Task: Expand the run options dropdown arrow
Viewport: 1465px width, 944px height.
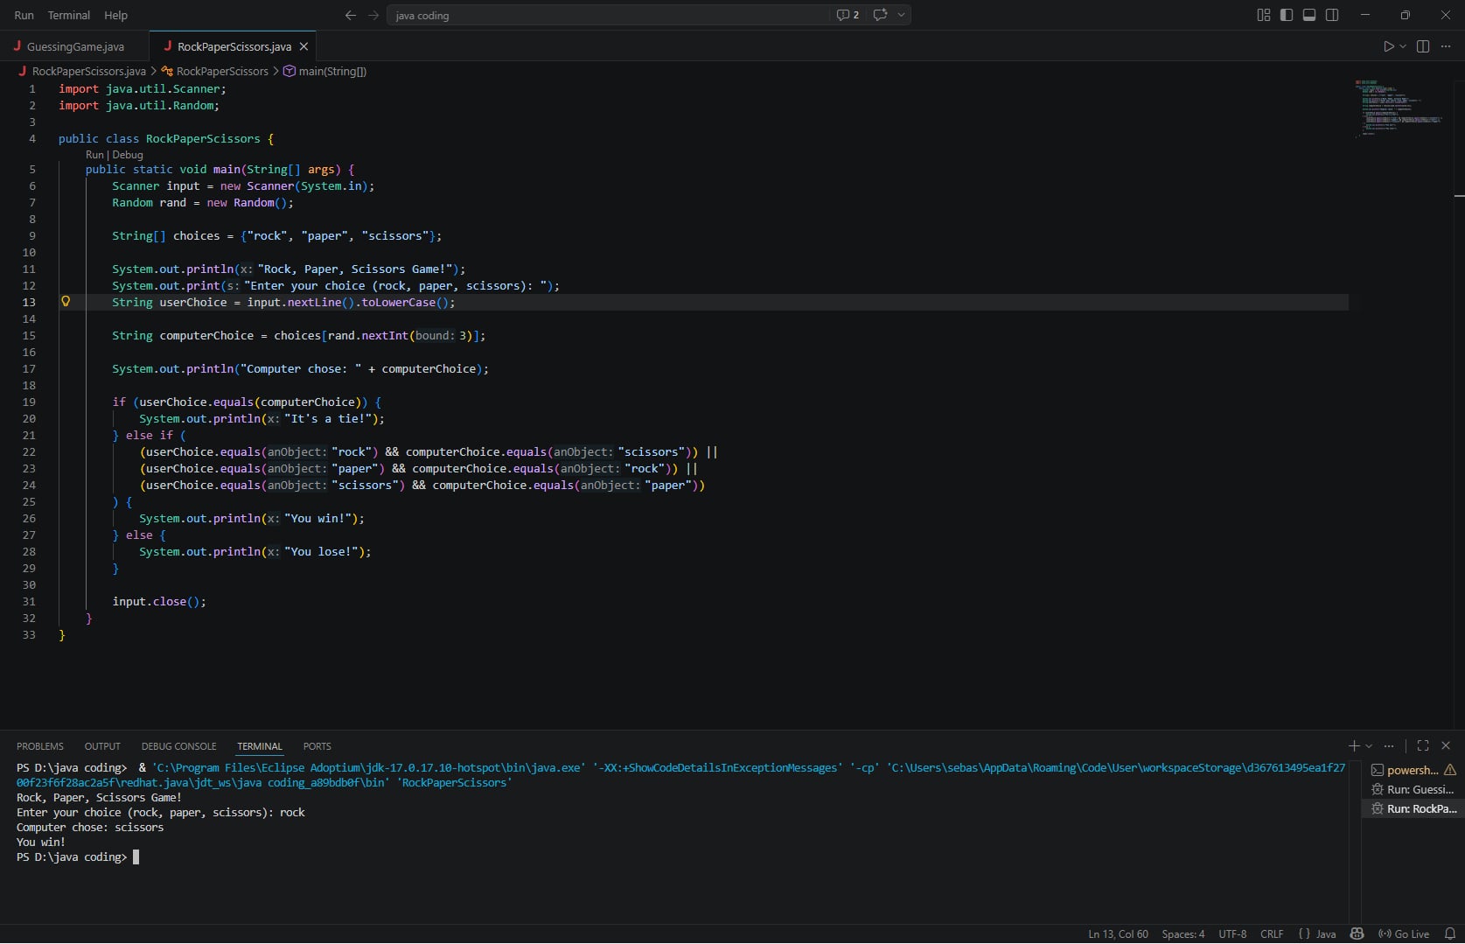Action: point(1403,46)
